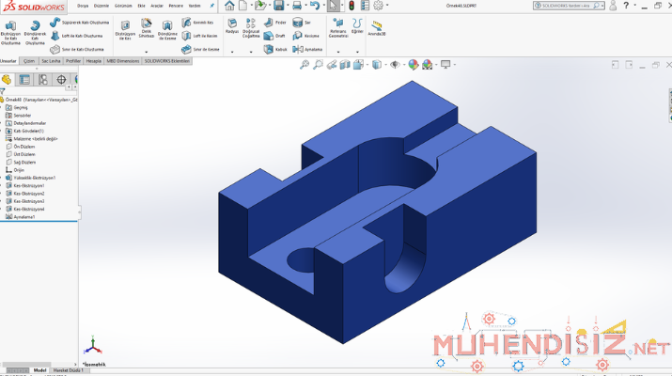Open the ConfigurationManager panel icon
The width and height of the screenshot is (672, 376).
click(43, 80)
